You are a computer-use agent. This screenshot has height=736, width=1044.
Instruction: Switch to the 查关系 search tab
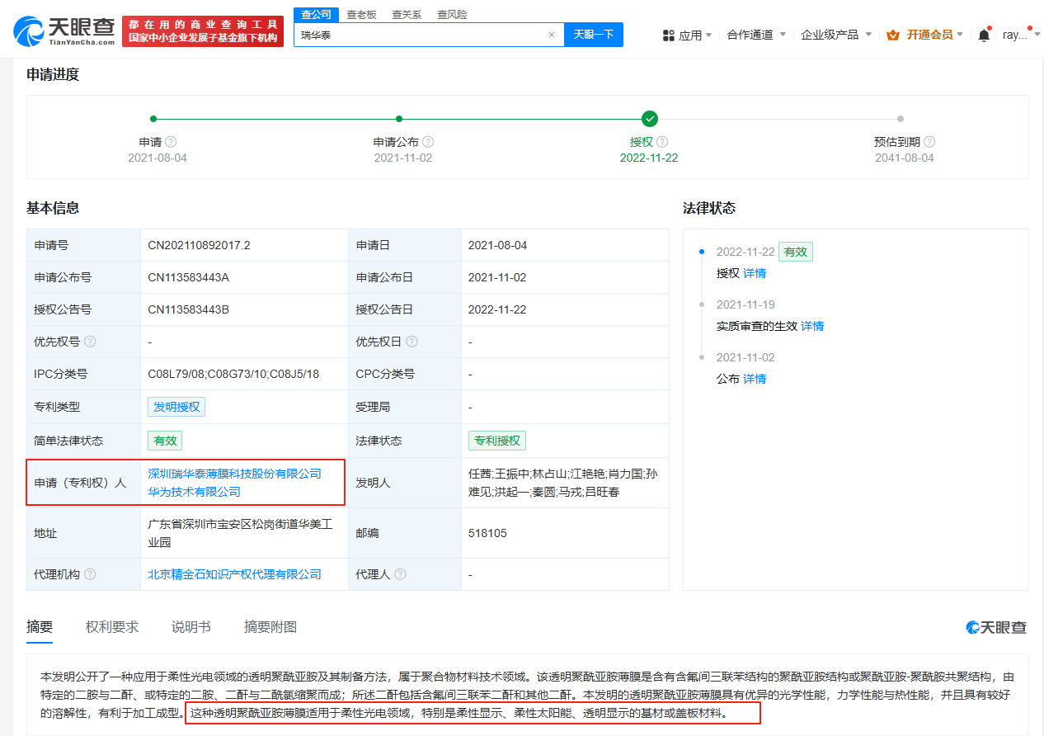coord(407,15)
